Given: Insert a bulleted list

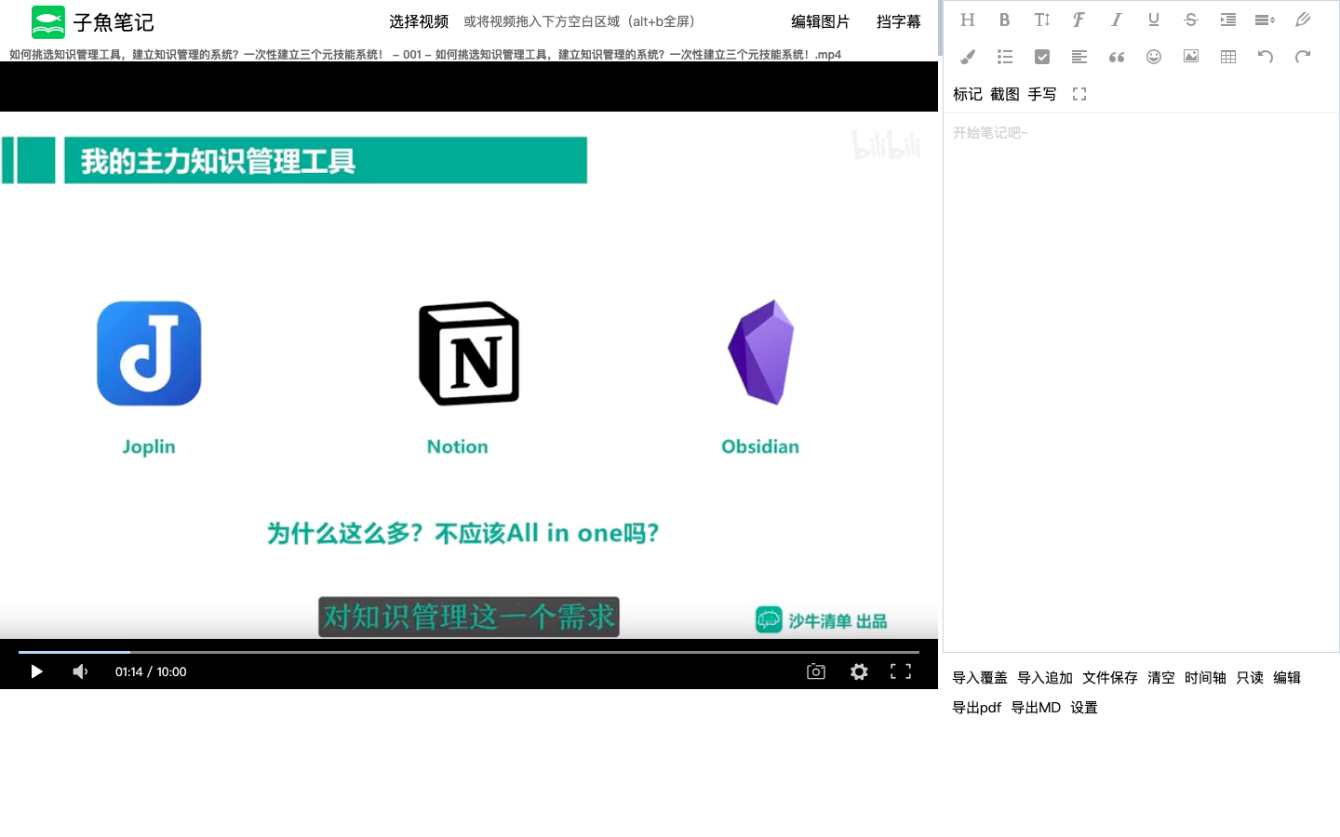Looking at the screenshot, I should [1004, 57].
